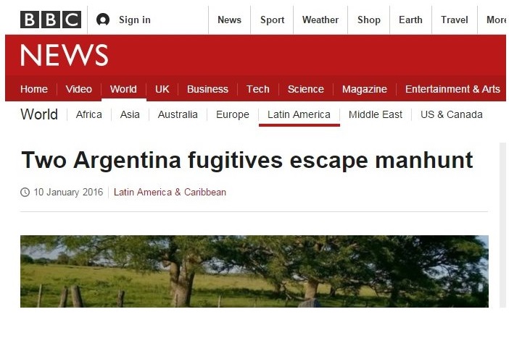Click the clock icon beside the article date
Image resolution: width=509 pixels, height=346 pixels.
coord(25,192)
